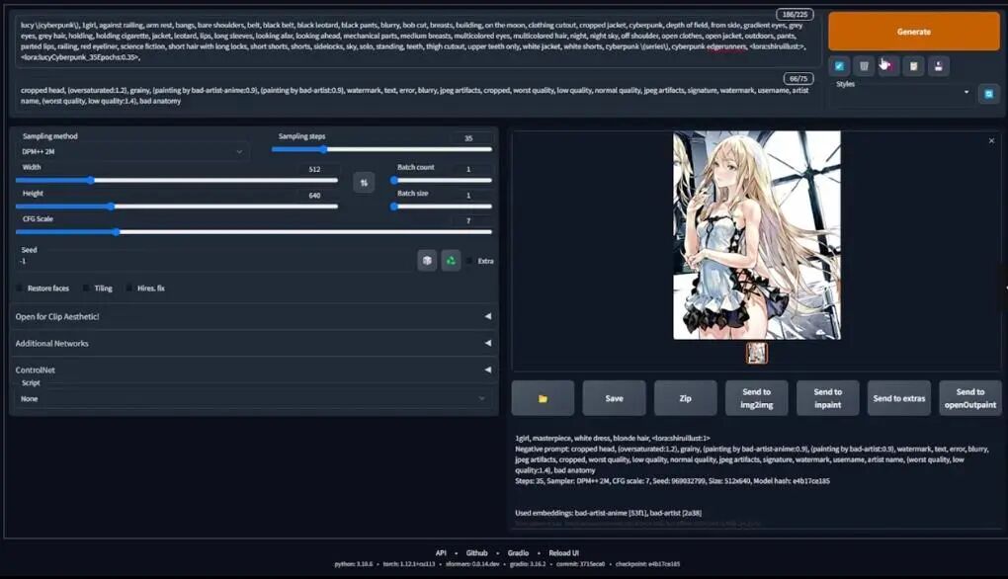Open the Gradio link in footer
The width and height of the screenshot is (1008, 579).
coord(518,552)
